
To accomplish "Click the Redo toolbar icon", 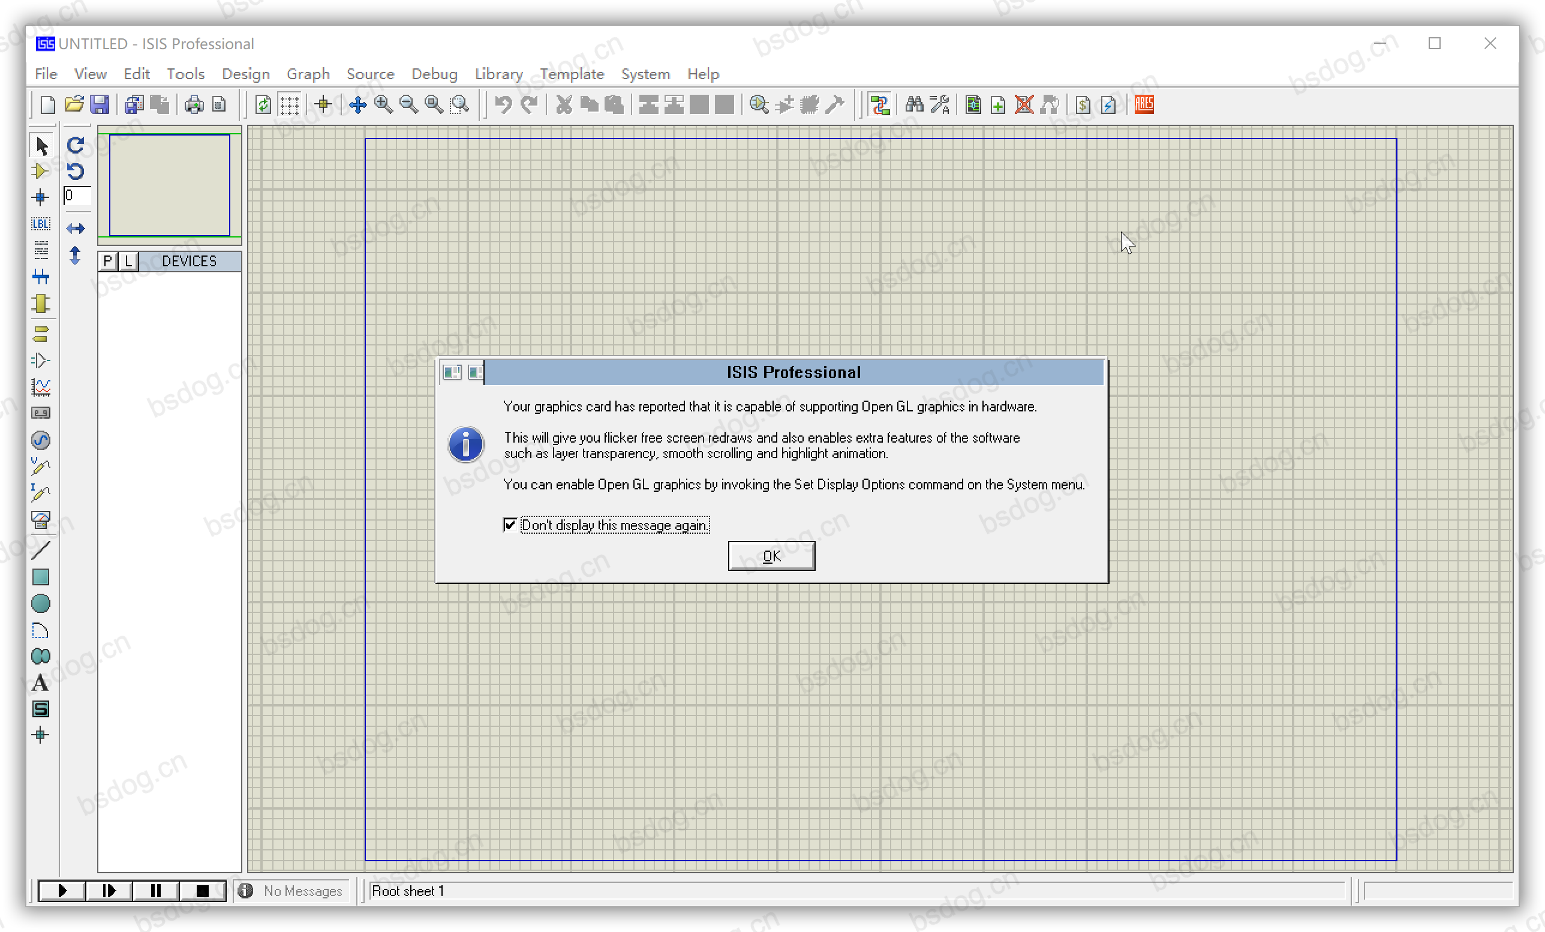I will (x=529, y=105).
